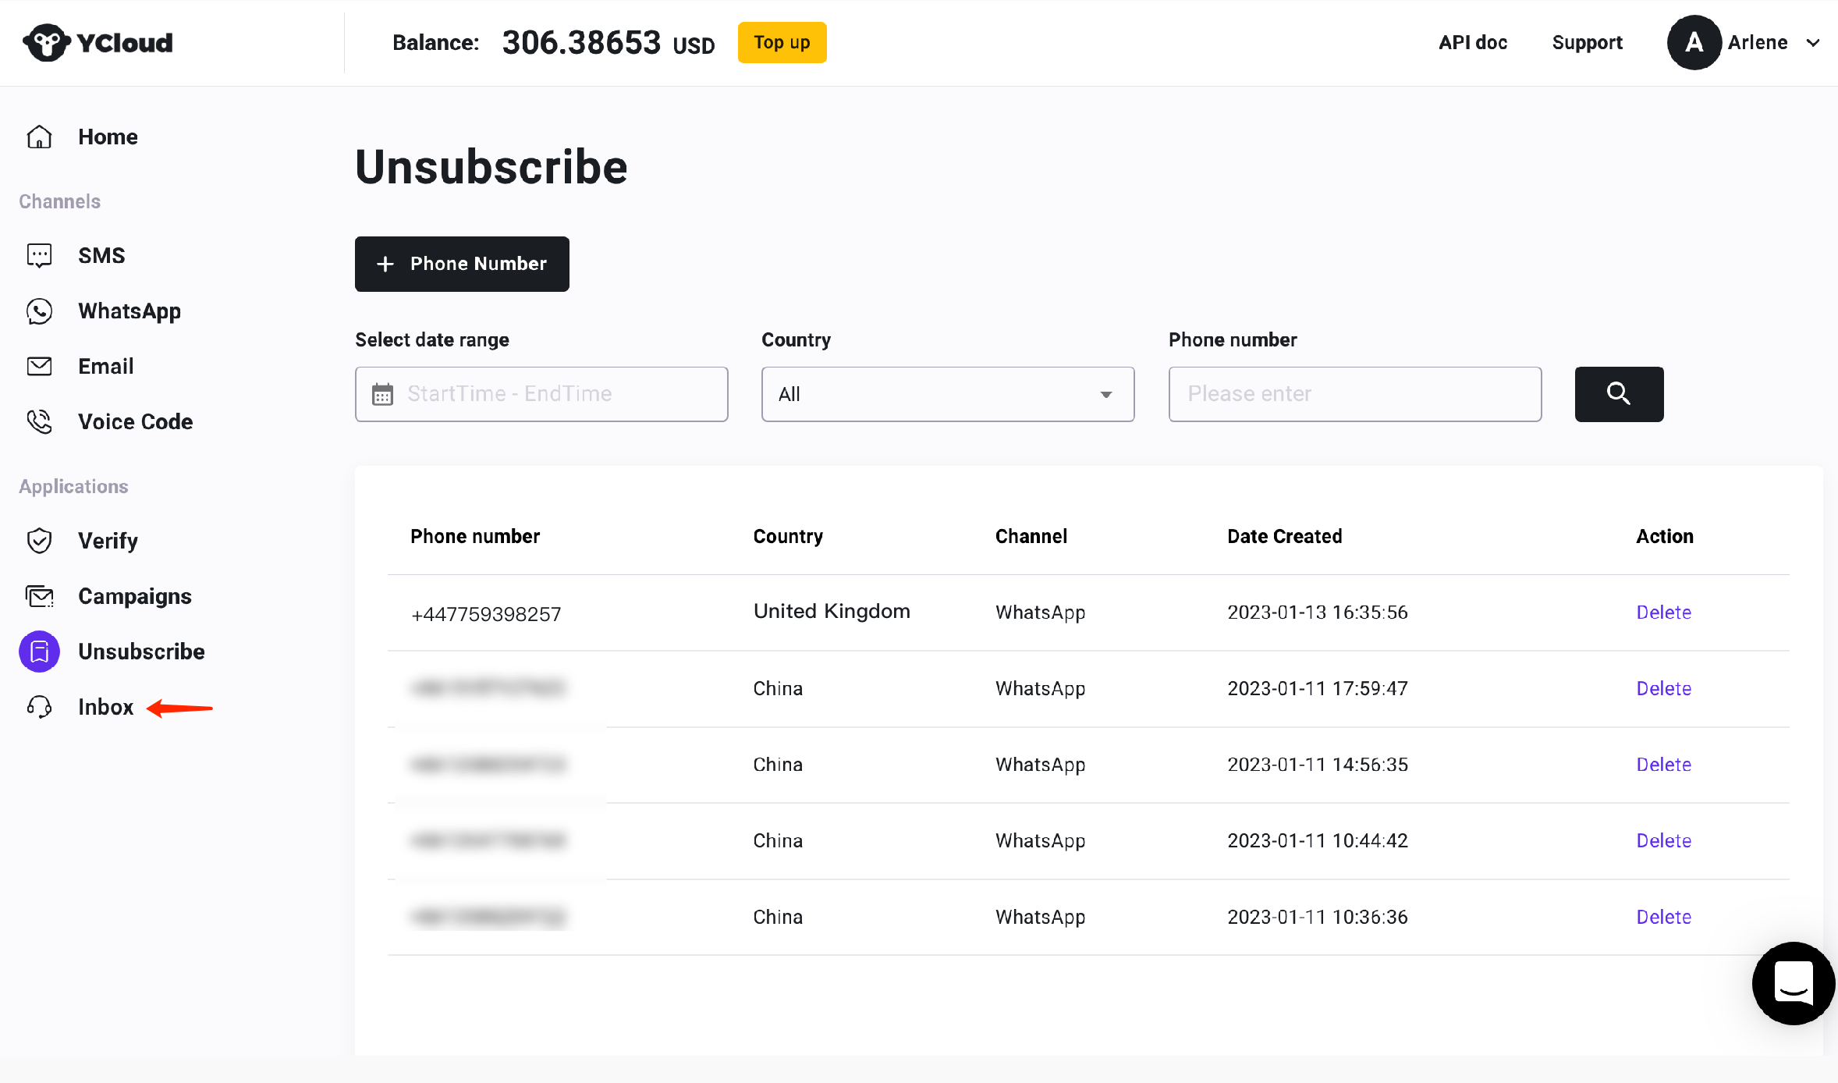Expand the Arlene account menu chevron

coord(1813,43)
